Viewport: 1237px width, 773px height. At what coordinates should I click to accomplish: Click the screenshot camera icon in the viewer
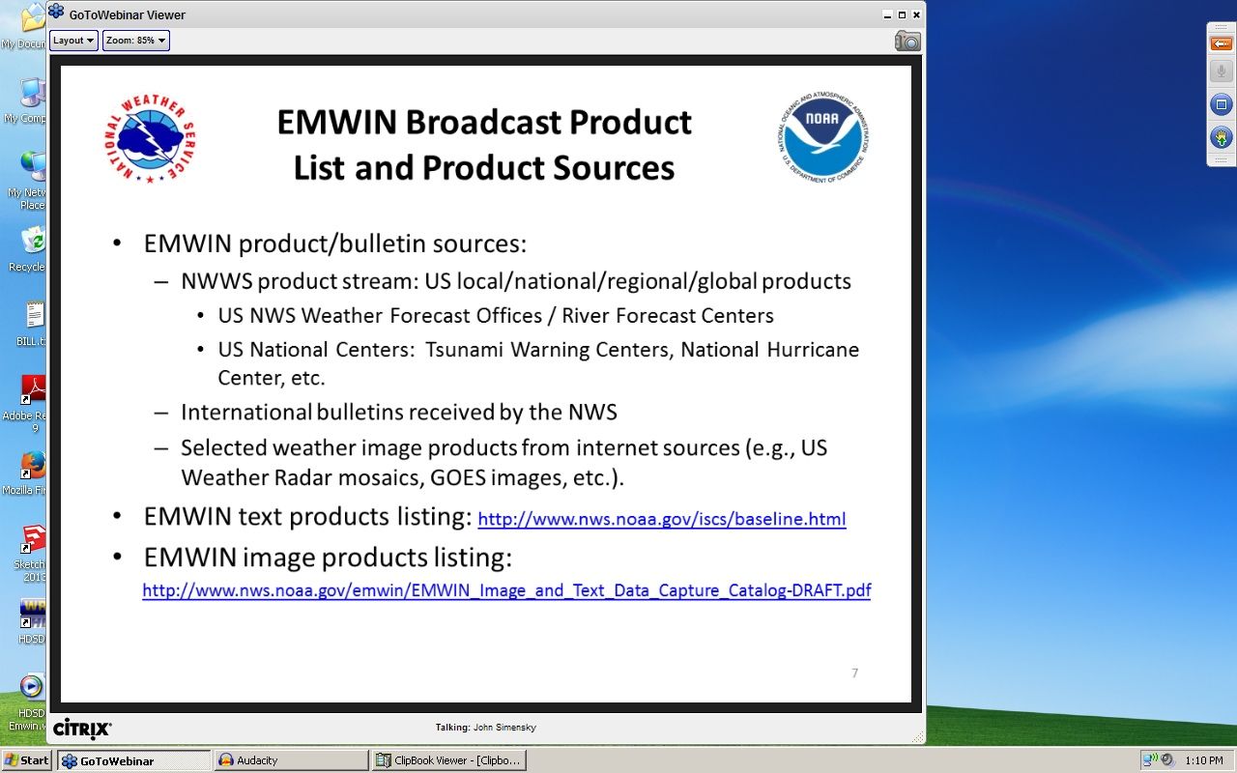pos(907,41)
